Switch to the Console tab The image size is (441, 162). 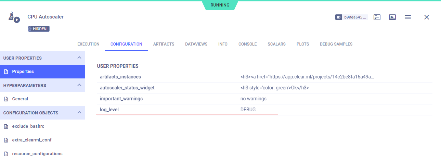247,44
